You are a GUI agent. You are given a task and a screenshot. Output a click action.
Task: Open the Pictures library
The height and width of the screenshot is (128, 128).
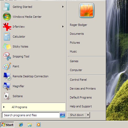75,43
